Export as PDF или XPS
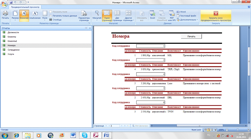 pyautogui.click(x=172, y=16)
